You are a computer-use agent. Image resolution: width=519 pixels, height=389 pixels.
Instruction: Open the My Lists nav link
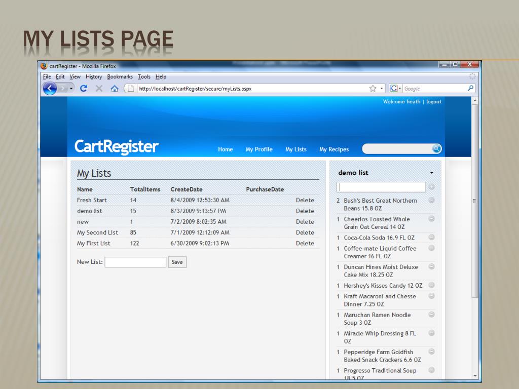pyautogui.click(x=296, y=149)
